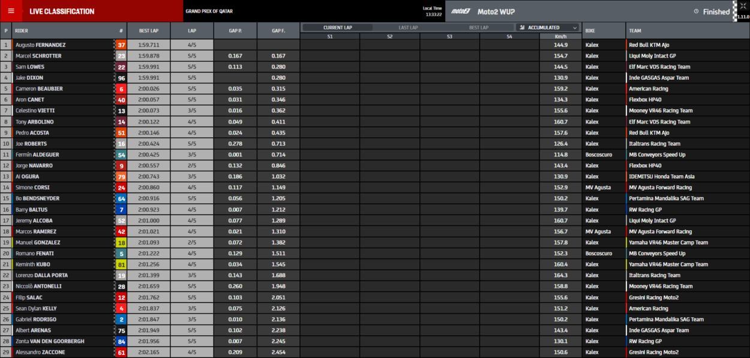Click the TEAM column header
This screenshot has width=750, height=358.
[x=688, y=31]
